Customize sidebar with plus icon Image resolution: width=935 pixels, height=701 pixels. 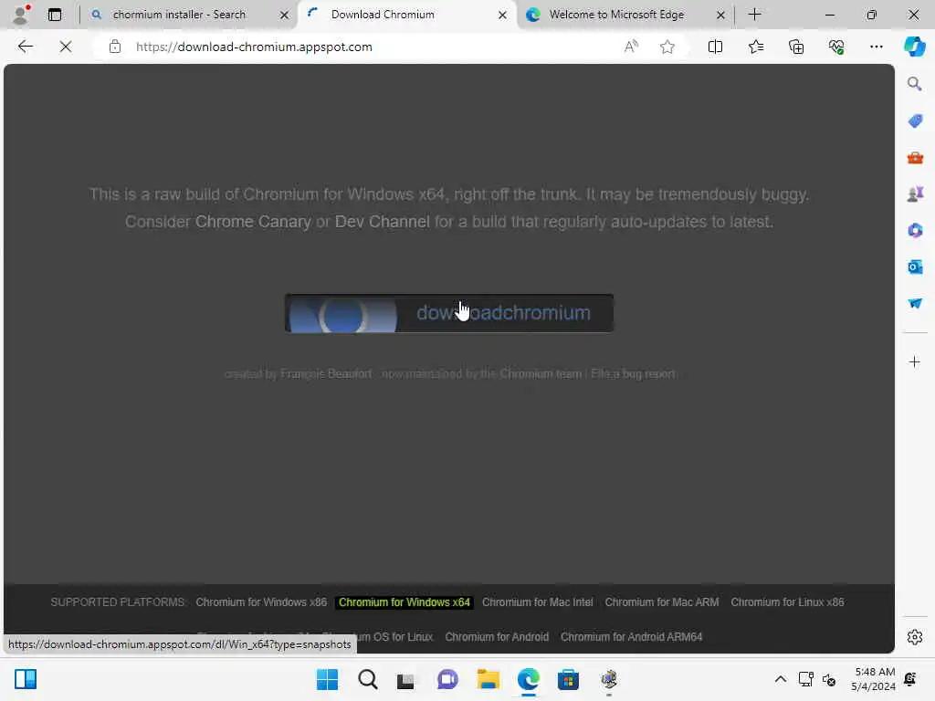(914, 361)
